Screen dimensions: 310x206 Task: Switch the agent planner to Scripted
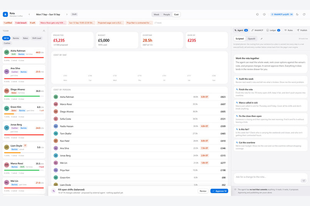tap(239, 39)
